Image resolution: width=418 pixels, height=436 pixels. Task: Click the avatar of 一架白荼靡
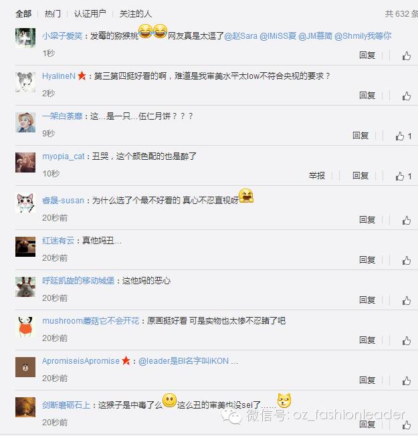25,122
